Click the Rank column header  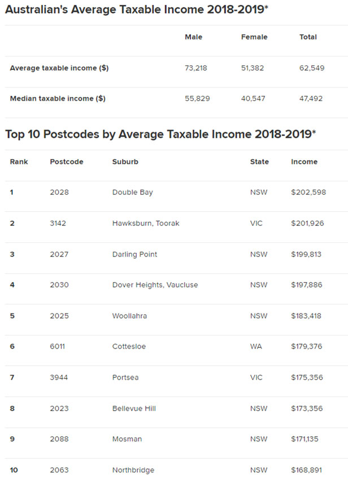tap(19, 162)
